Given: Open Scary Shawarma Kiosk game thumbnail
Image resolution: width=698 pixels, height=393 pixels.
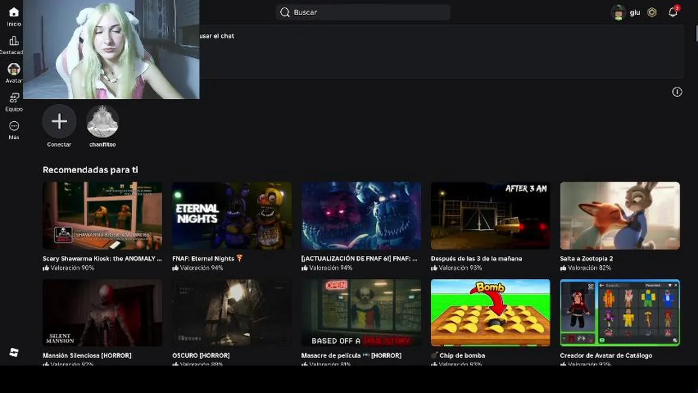Looking at the screenshot, I should coord(103,216).
